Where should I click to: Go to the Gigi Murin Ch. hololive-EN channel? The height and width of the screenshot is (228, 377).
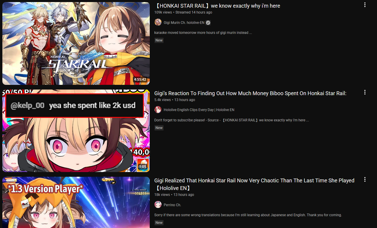point(184,23)
